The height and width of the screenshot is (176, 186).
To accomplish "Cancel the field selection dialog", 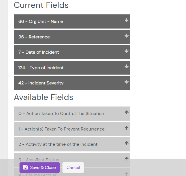I will [x=73, y=168].
